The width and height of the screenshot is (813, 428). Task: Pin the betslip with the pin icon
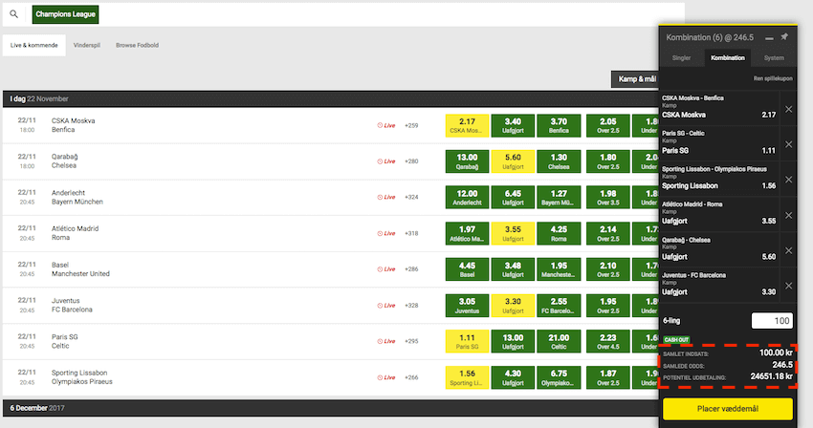tap(784, 37)
